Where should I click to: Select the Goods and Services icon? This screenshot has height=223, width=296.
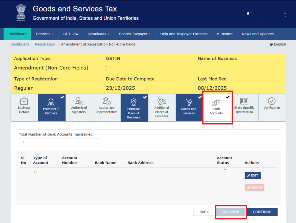[x=189, y=107]
